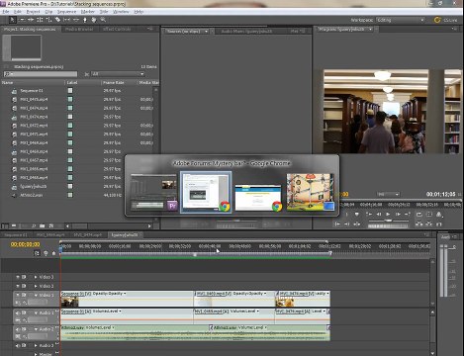
Task: Select the Ripple Edit tool
Action: click(x=31, y=20)
